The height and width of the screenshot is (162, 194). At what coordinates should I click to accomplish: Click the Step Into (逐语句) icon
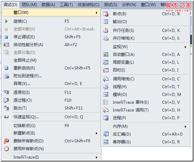(6, 92)
